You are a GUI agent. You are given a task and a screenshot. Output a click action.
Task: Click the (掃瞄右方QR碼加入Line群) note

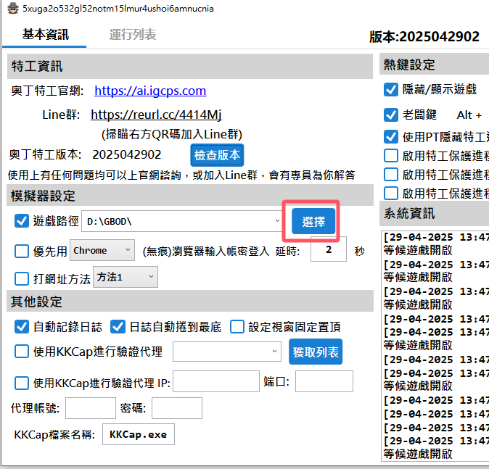172,135
